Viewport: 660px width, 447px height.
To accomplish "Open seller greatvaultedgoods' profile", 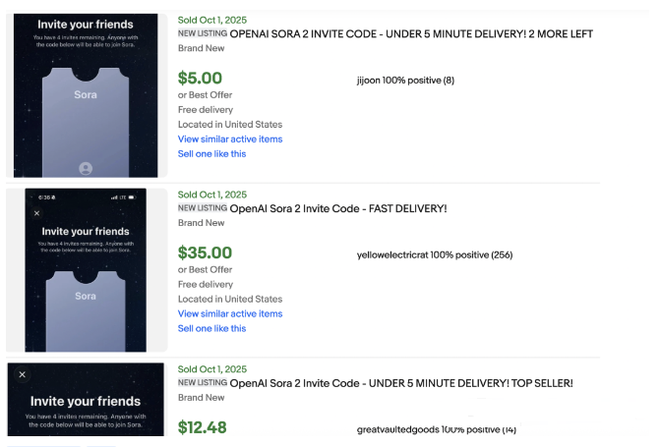I will (x=398, y=429).
